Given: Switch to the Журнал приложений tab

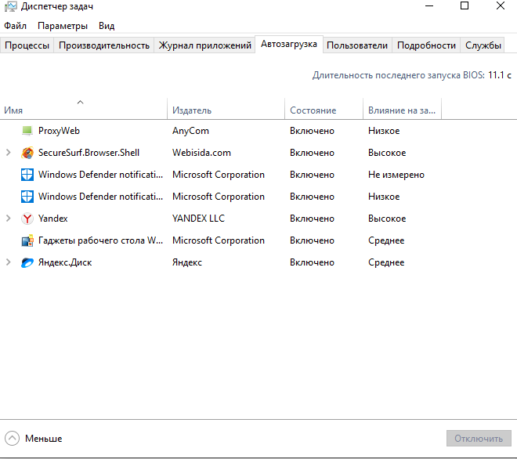Looking at the screenshot, I should pos(204,45).
